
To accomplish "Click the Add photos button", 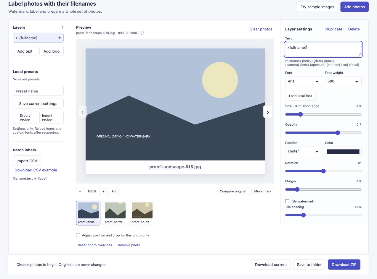I will [354, 7].
